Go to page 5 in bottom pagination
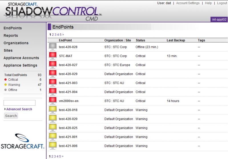The height and width of the screenshot is (159, 228). pyautogui.click(x=60, y=156)
